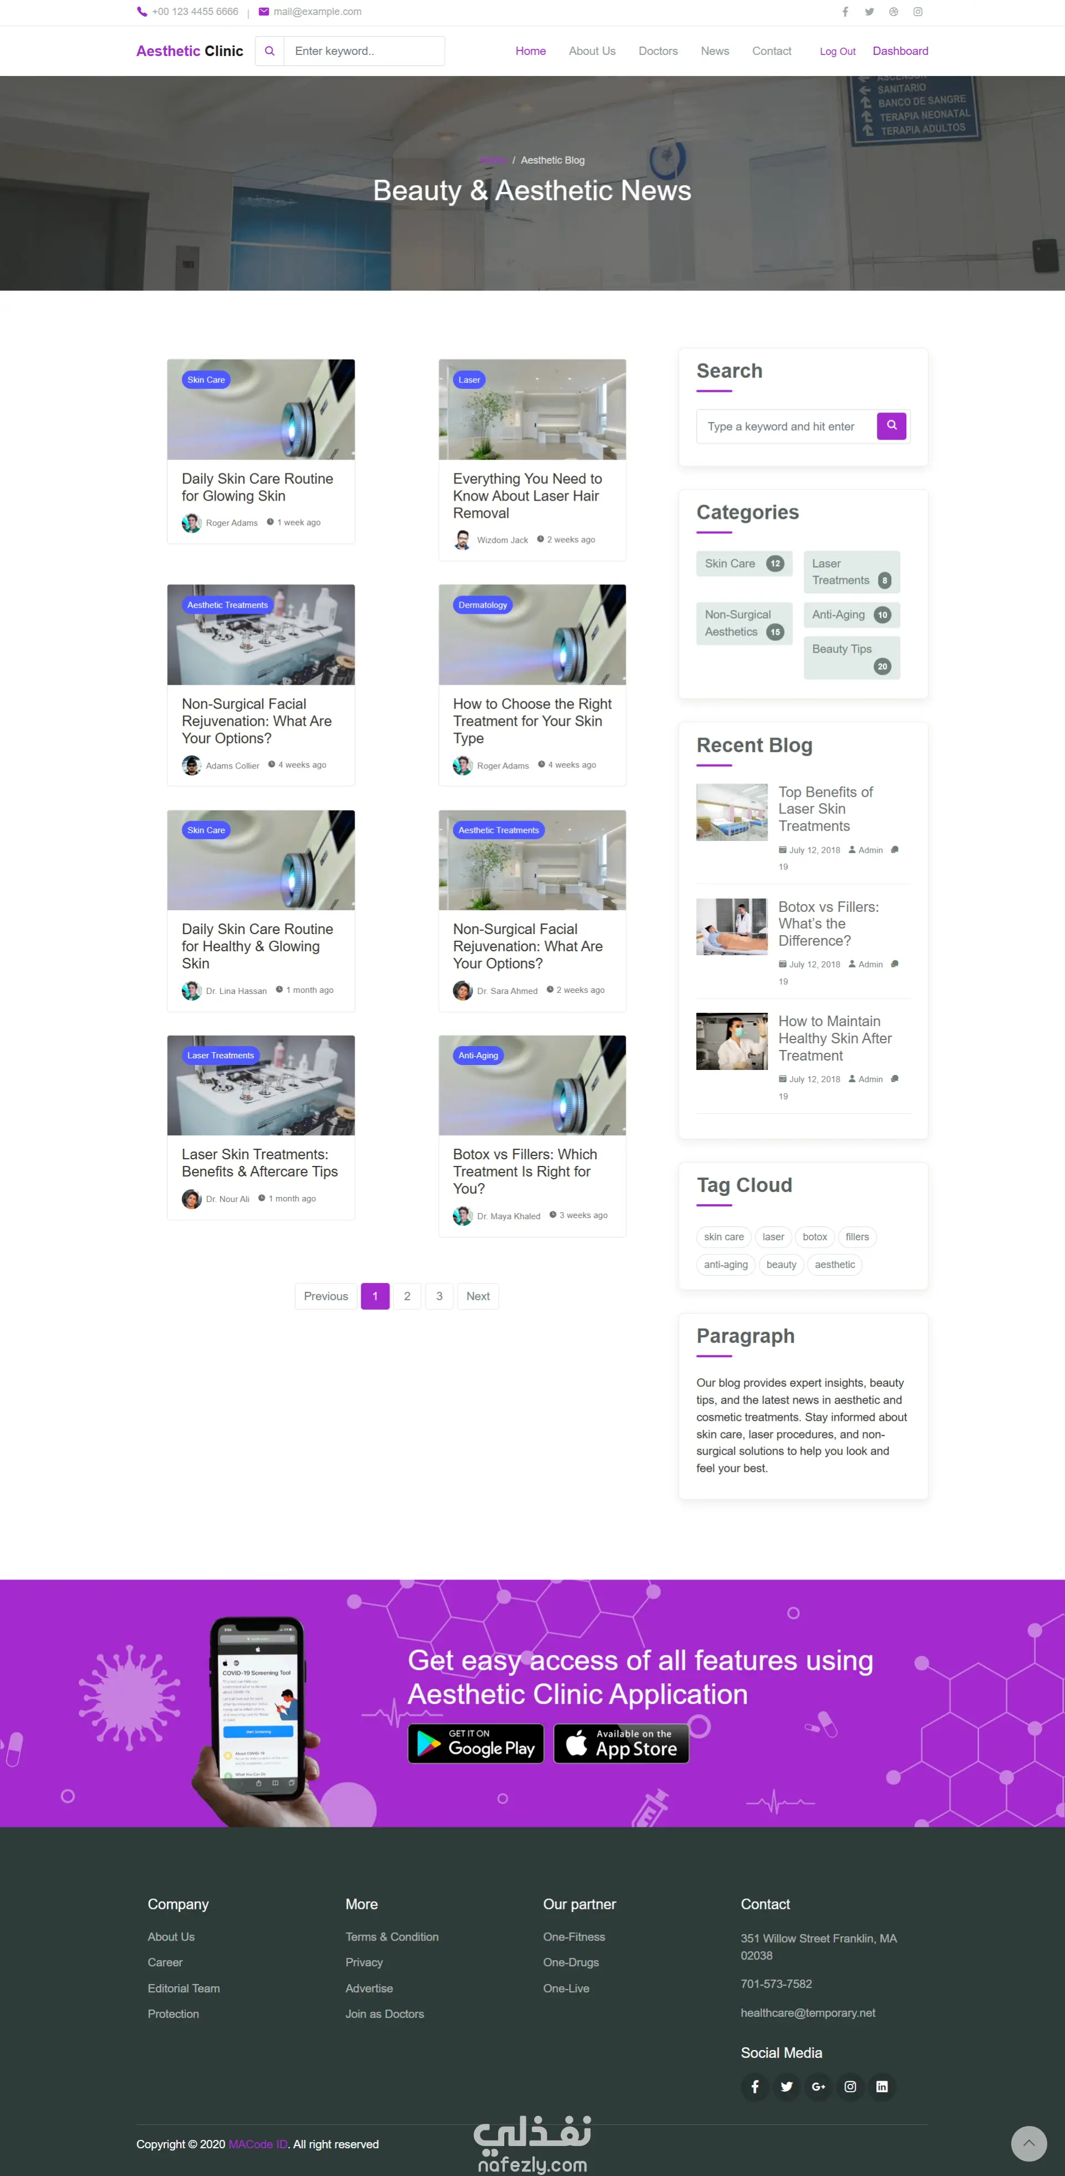Click the Anti-Aging badge on post card

(x=478, y=1055)
